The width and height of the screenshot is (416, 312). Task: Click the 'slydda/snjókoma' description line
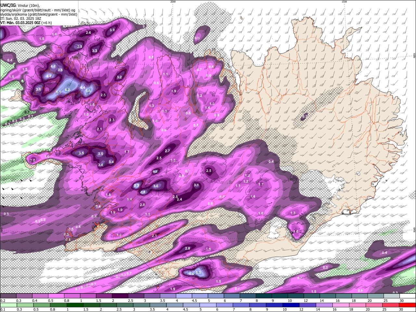click(39, 14)
